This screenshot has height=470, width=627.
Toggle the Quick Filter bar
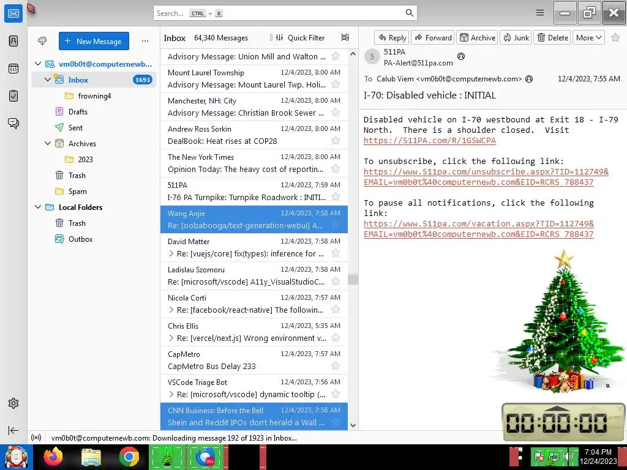(x=300, y=37)
